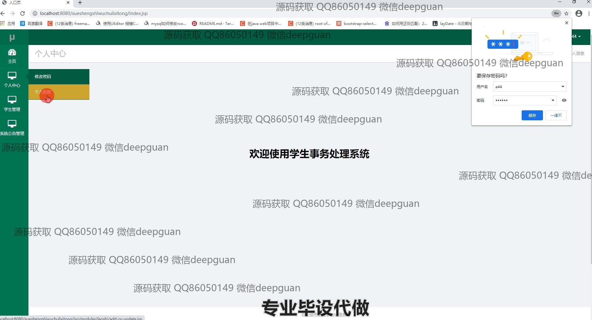Click the browser reload icon
Screen dimensions: 592x320
coord(23,13)
